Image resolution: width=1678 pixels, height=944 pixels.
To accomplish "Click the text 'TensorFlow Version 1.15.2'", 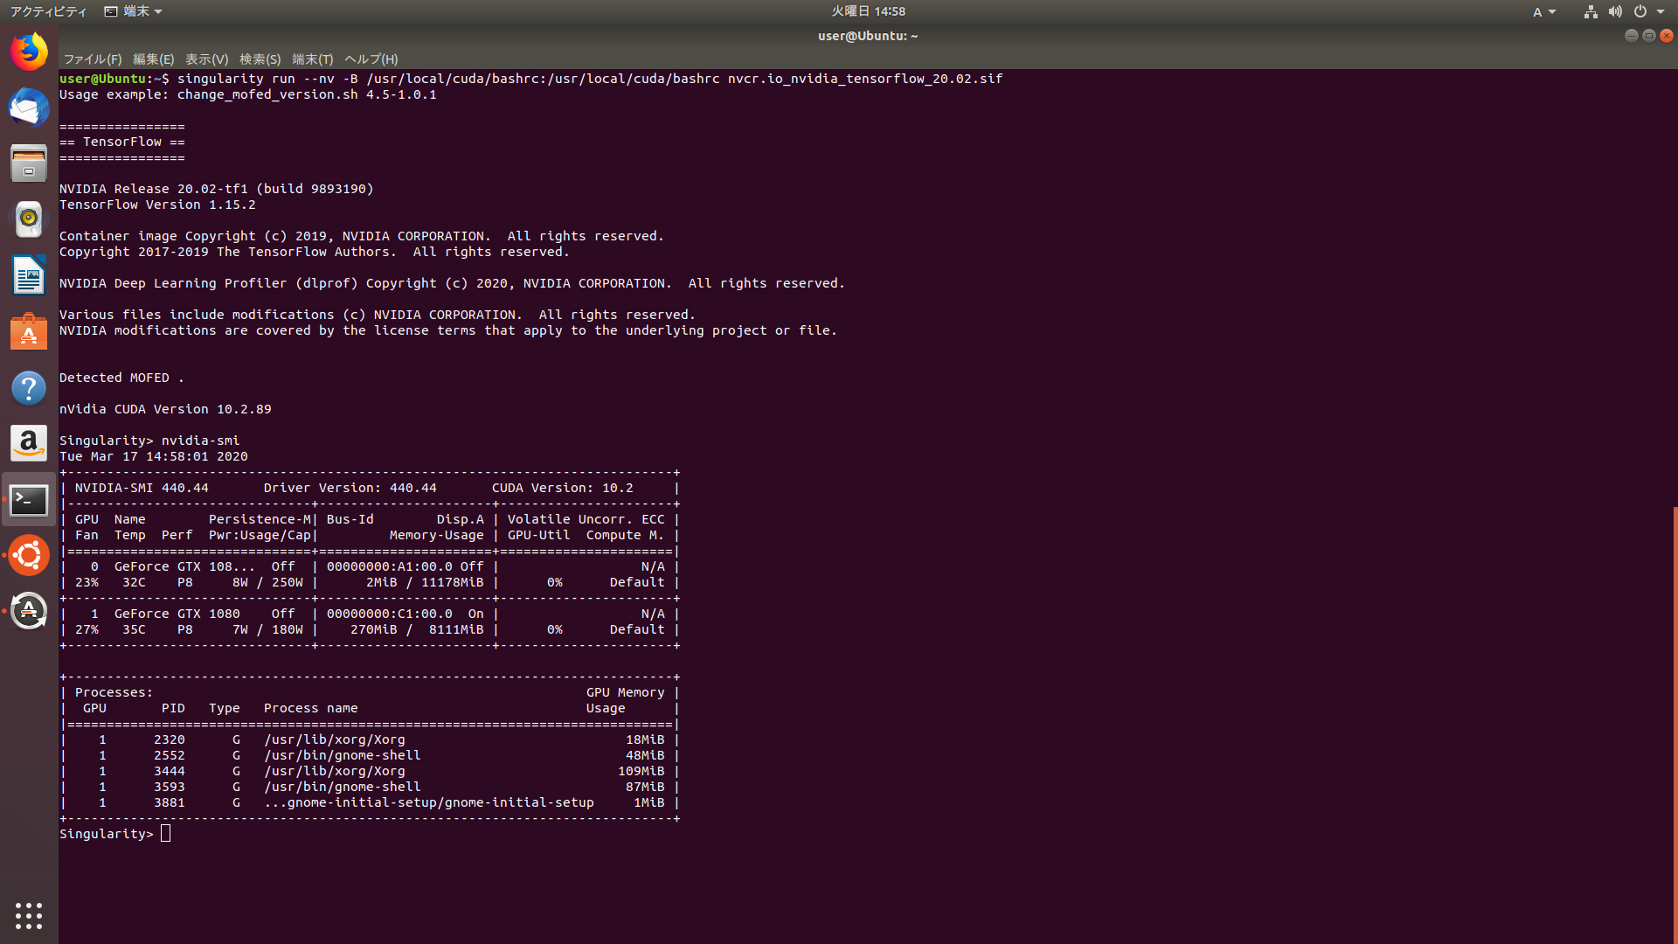I will click(157, 205).
